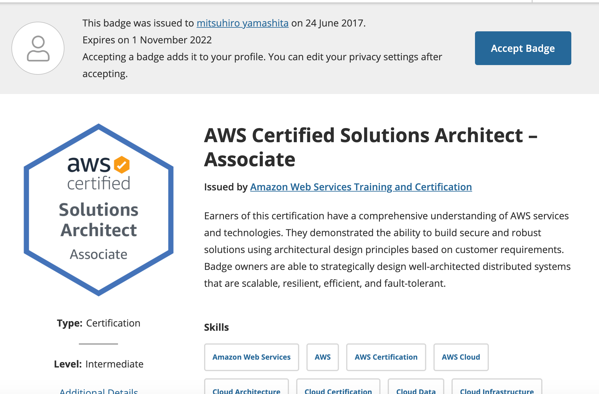599x394 pixels.
Task: Click the Accept Badge button
Action: 523,48
